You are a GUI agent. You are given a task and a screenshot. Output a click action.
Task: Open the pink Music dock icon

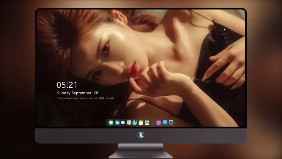[x=158, y=123]
